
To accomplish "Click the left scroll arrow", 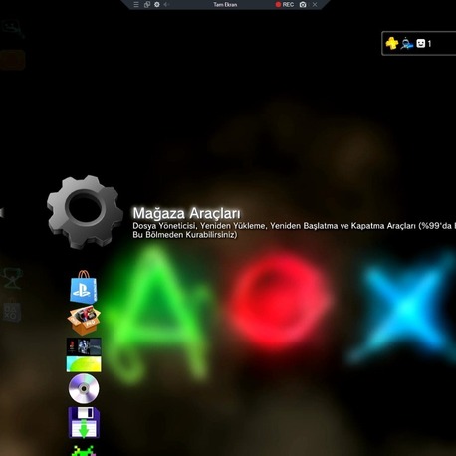I will (x=2, y=213).
